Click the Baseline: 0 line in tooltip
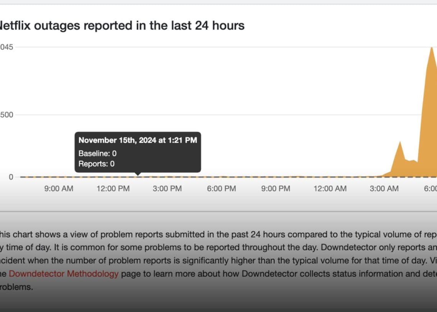 (97, 154)
